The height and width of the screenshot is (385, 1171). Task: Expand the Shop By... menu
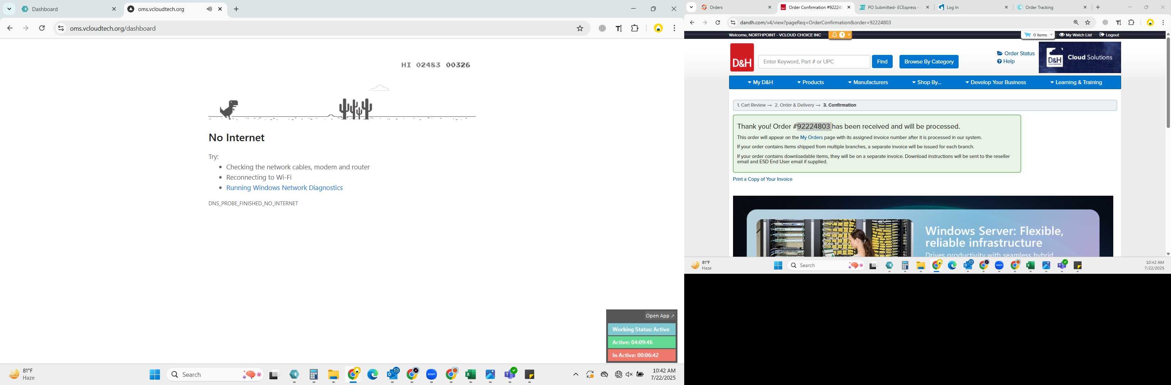pyautogui.click(x=927, y=83)
